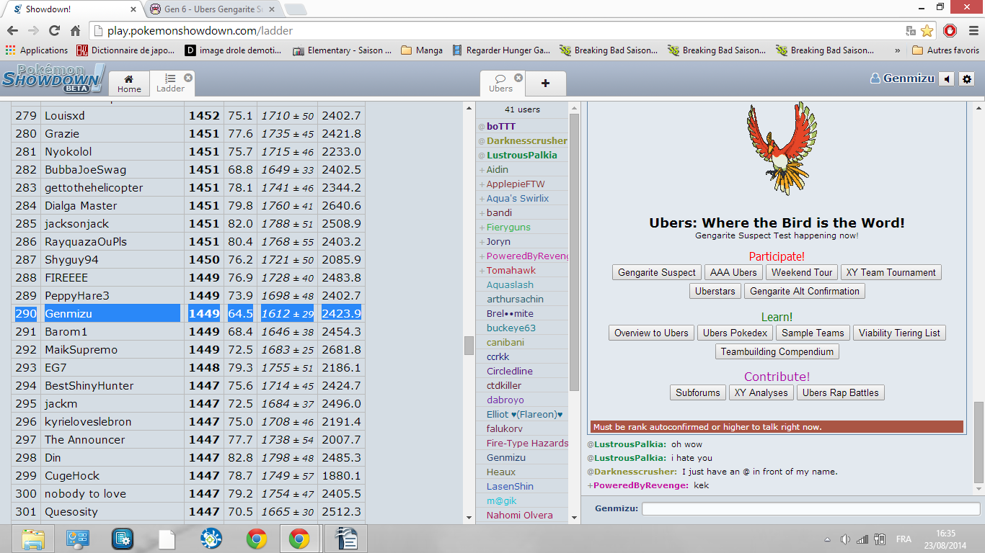Open Regarder Hunger Games bookmark
Image resolution: width=985 pixels, height=553 pixels.
pos(501,50)
